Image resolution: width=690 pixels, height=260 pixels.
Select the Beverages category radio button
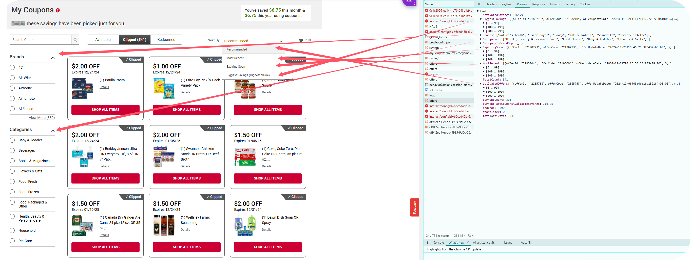click(x=12, y=150)
